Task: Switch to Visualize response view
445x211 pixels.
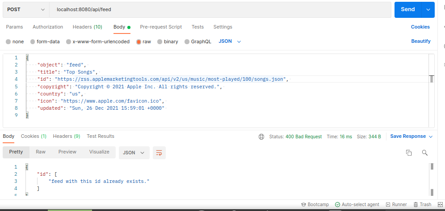Action: pos(99,152)
